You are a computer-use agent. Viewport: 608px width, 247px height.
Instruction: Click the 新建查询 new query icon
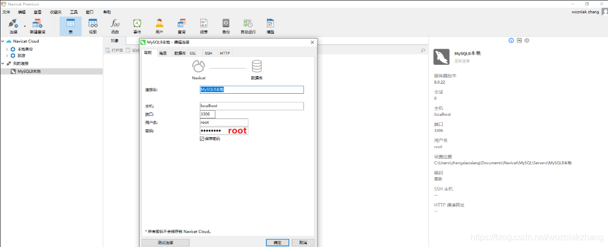(x=38, y=26)
